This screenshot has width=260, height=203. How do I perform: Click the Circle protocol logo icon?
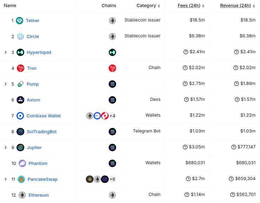tap(20, 37)
